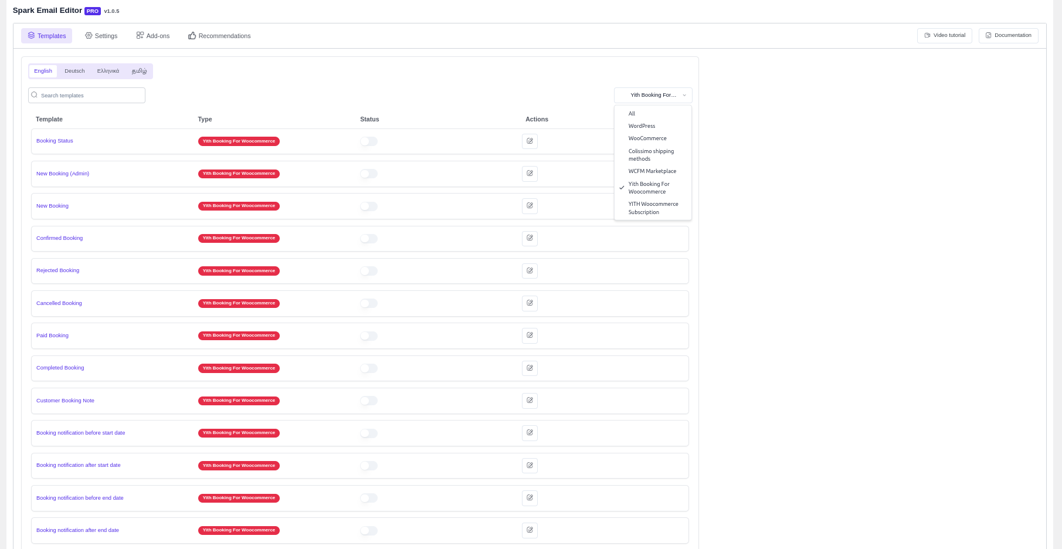Click edit icon for Paid Booking template
The width and height of the screenshot is (1062, 549).
(530, 335)
